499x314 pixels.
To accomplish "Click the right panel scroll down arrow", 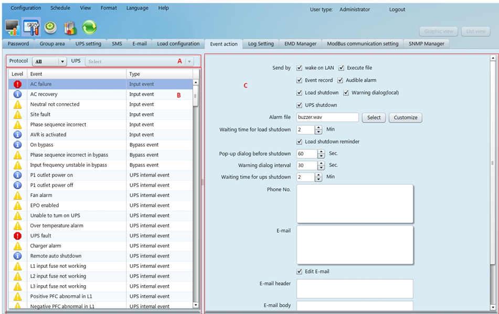I will tap(493, 307).
